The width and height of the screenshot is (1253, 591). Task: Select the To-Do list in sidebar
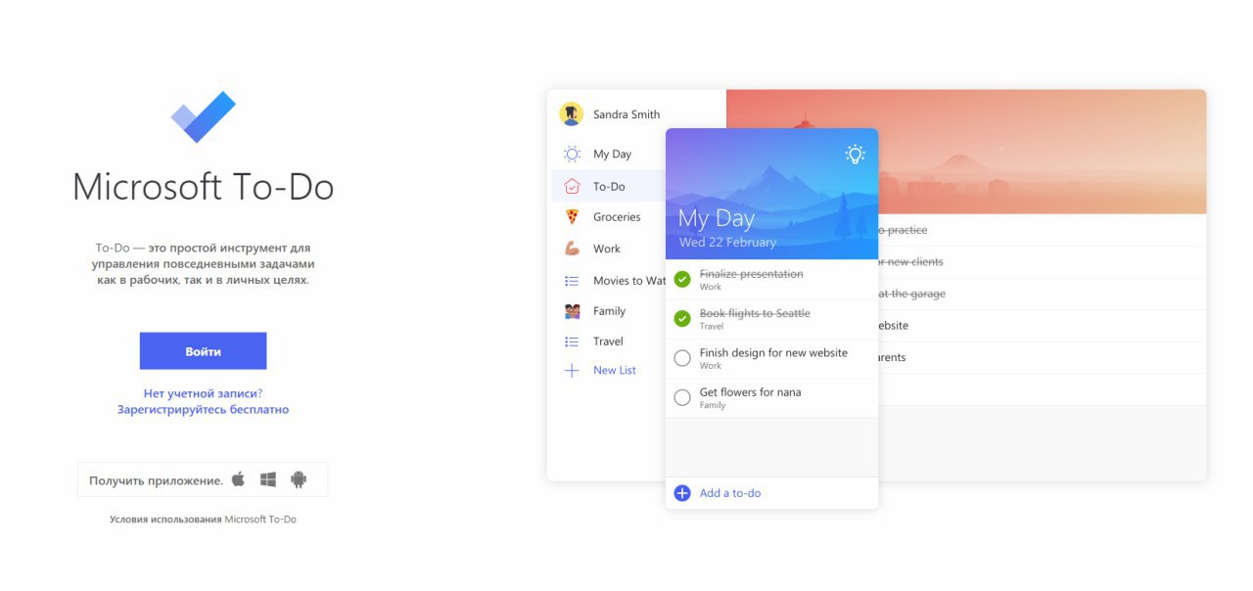[609, 186]
